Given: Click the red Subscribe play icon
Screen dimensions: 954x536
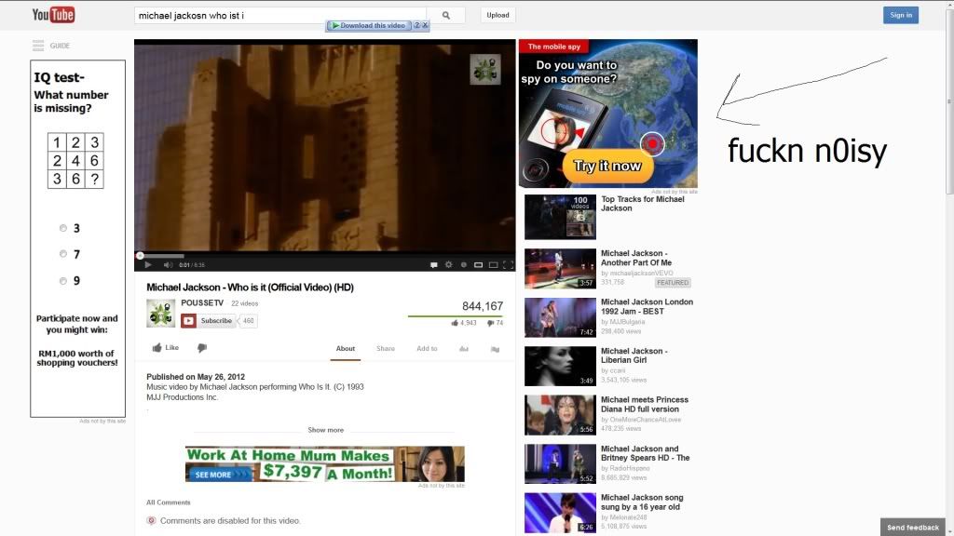Looking at the screenshot, I should pyautogui.click(x=188, y=321).
